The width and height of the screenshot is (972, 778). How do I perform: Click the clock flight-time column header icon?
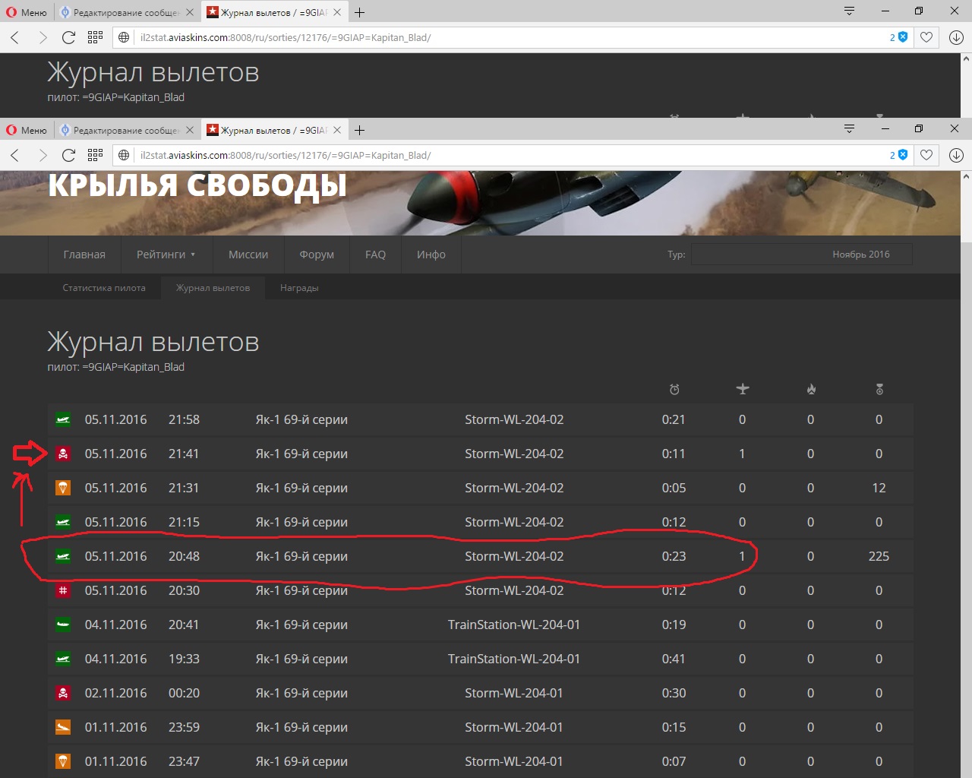click(x=674, y=390)
